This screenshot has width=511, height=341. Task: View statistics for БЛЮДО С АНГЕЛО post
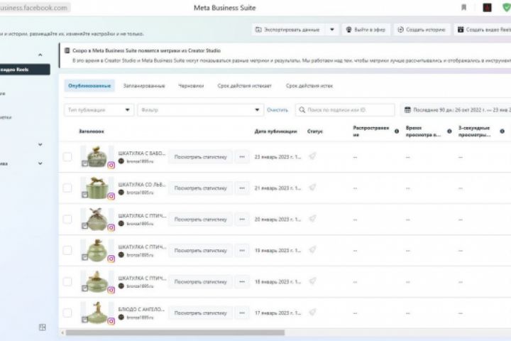pyautogui.click(x=200, y=313)
